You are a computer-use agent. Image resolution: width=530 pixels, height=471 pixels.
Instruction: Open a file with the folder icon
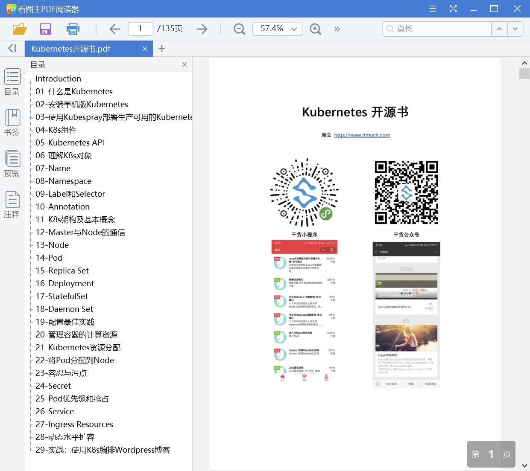[x=20, y=29]
